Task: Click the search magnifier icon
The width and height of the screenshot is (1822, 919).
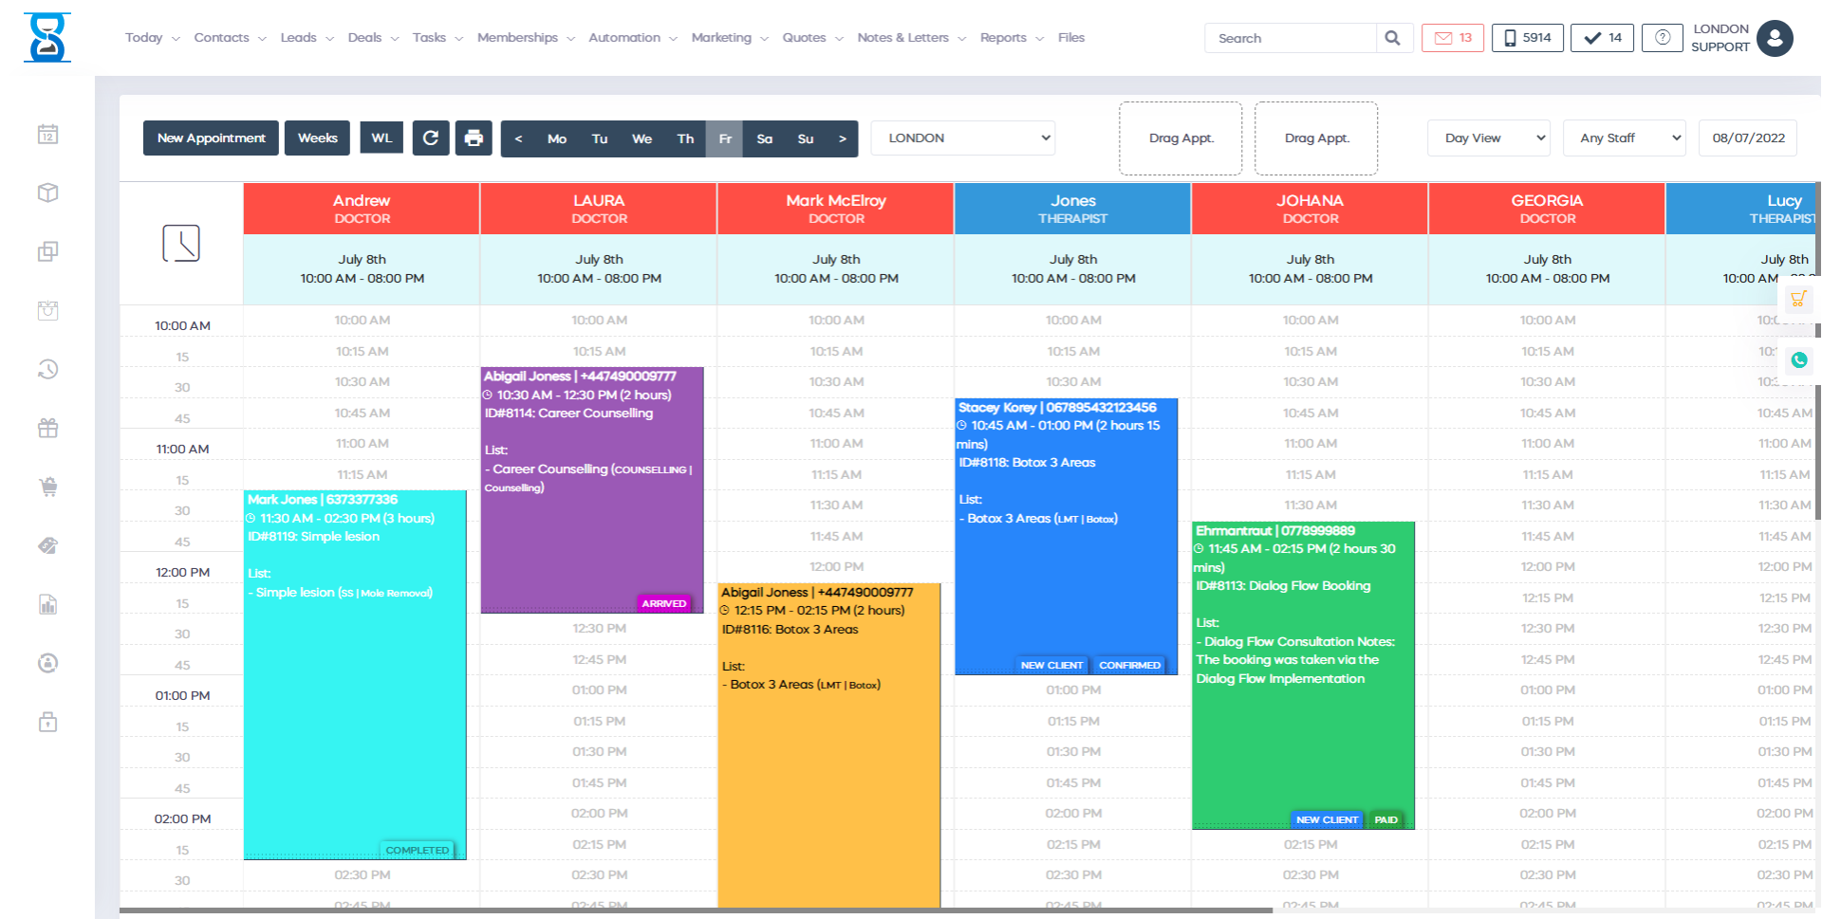Action: coord(1392,38)
